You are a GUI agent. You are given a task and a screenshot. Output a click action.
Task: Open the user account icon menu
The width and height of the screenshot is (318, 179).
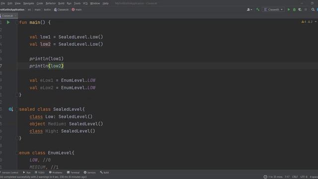[249, 9]
